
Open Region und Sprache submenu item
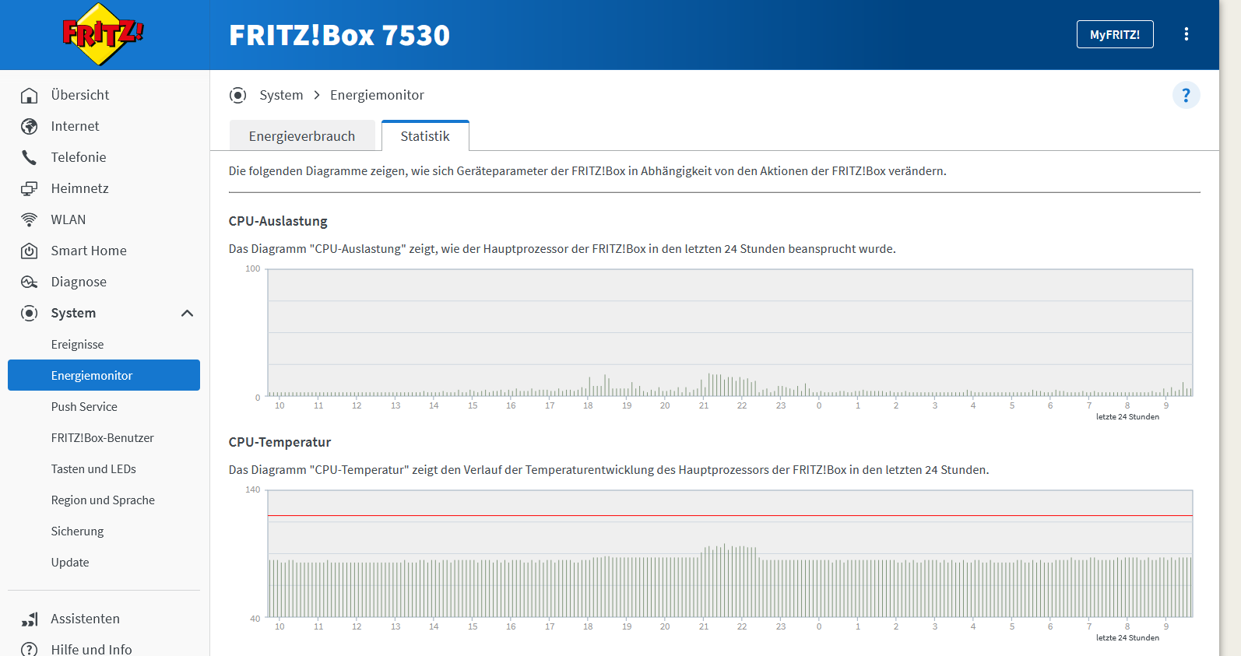point(104,500)
